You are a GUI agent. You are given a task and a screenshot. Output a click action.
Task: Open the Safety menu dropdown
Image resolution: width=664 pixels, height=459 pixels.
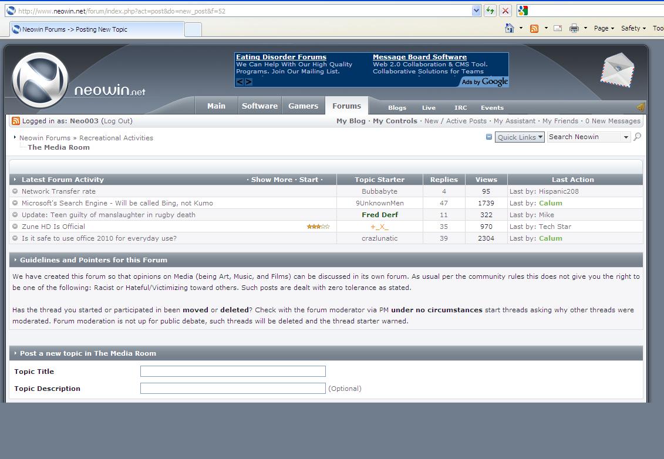tap(633, 28)
